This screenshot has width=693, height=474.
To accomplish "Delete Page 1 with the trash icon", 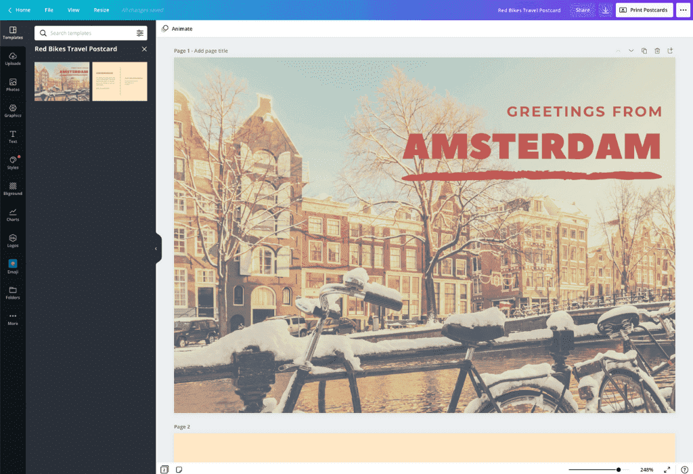I will 657,50.
